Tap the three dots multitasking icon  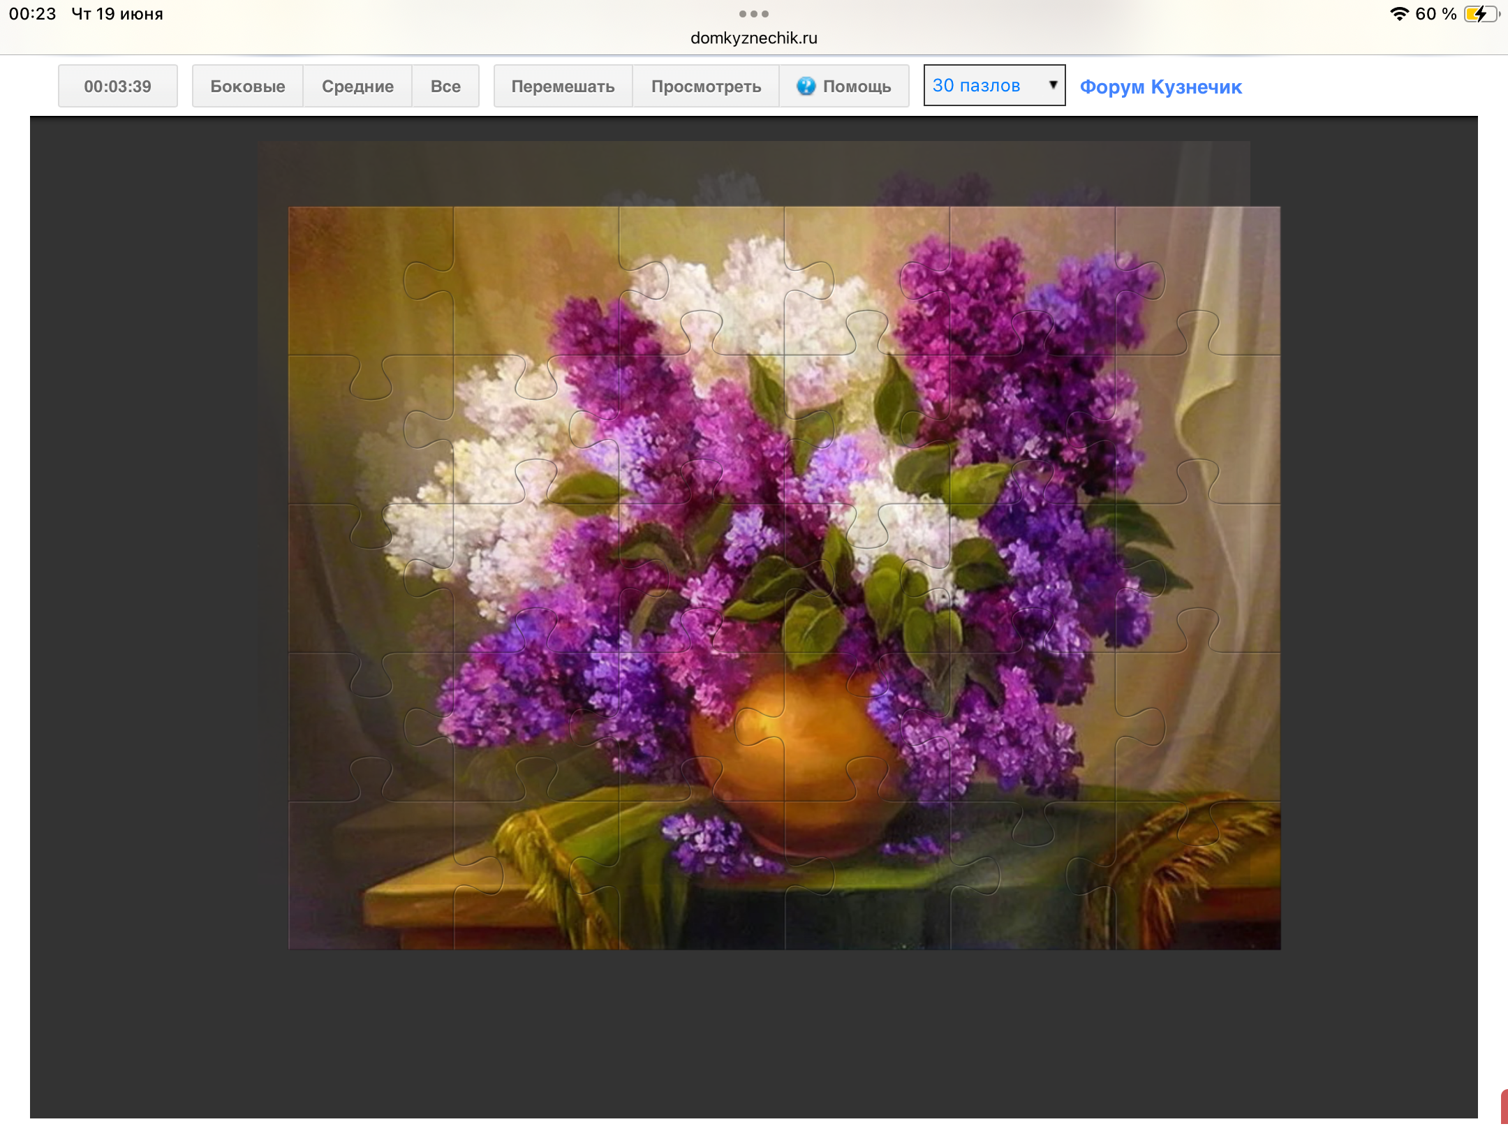[x=754, y=14]
